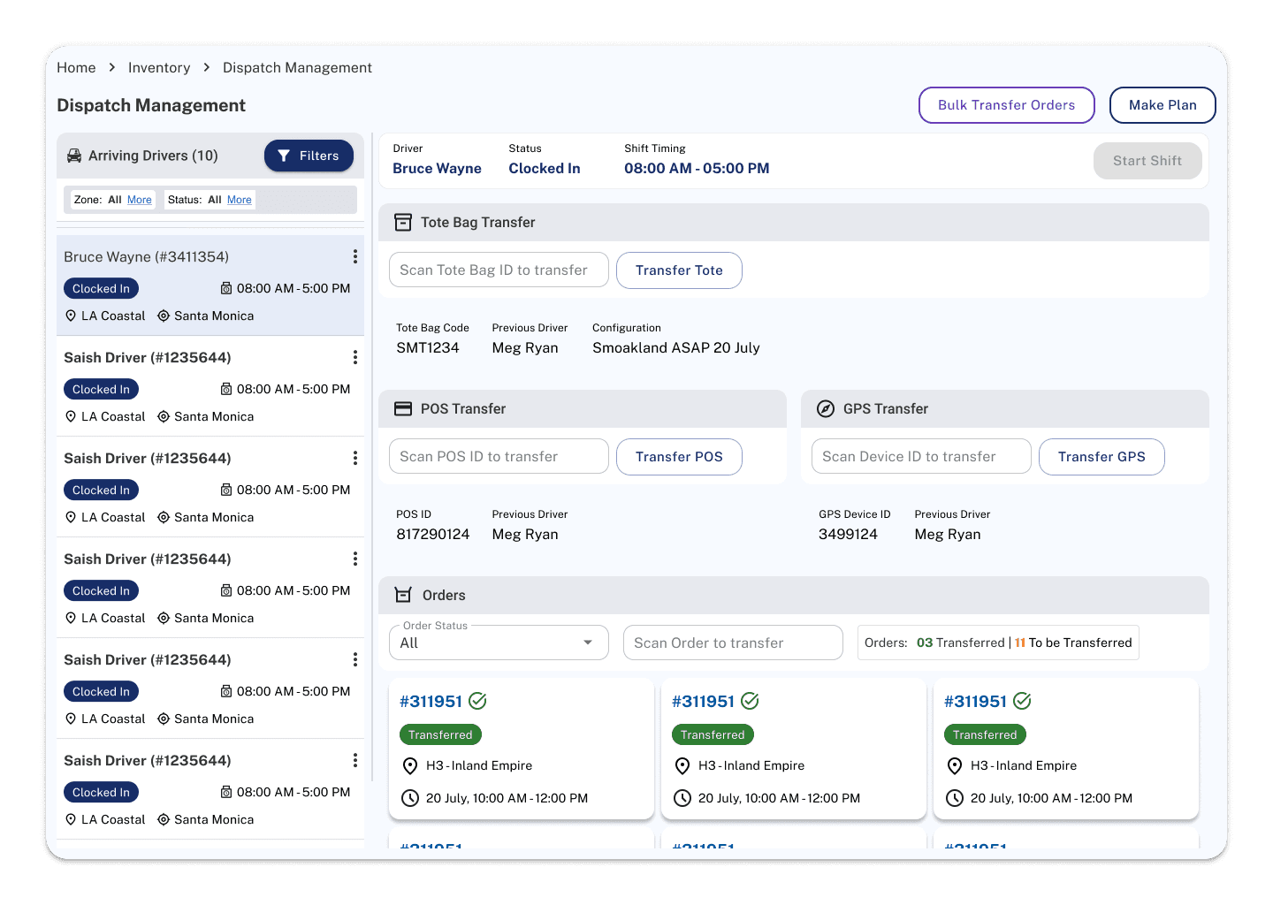Focus Scan Device ID to transfer field
Viewport: 1273px width, 905px height.
(x=921, y=456)
